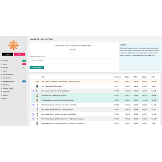Image resolution: width=162 pixels, height=162 pixels.
Task: Click the file upload drop zone
Action: pos(73,48)
